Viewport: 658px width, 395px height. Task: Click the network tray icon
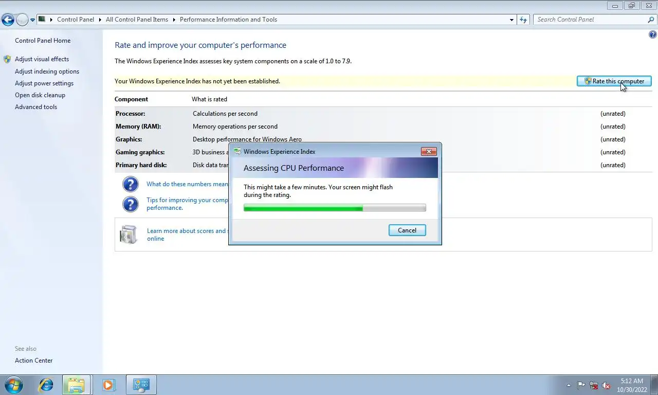click(594, 385)
